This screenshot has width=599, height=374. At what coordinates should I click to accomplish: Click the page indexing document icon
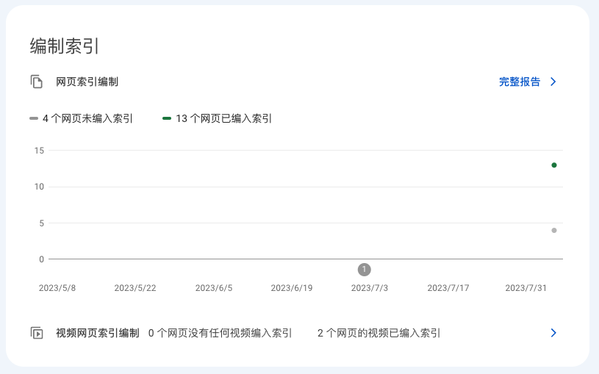(x=37, y=82)
